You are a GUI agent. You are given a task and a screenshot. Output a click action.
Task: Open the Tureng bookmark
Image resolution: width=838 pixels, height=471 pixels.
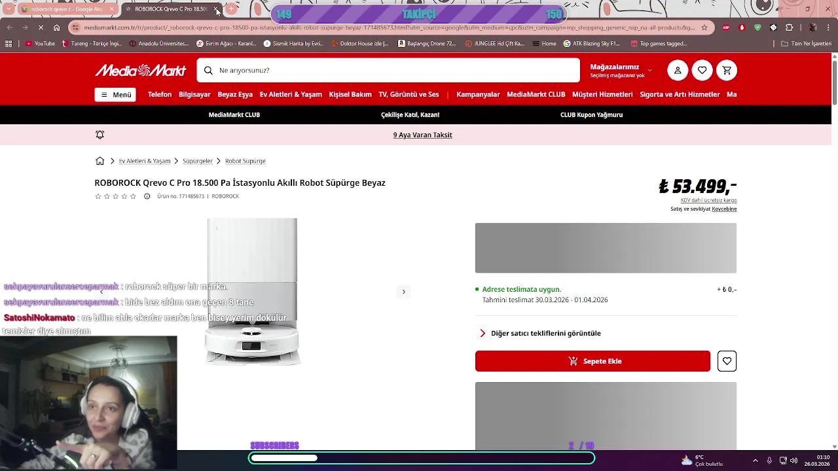[x=92, y=44]
